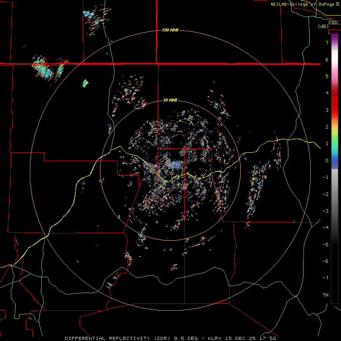This screenshot has height=341, width=341.
Task: Click the '2' value on color scale
Action: (x=327, y=127)
